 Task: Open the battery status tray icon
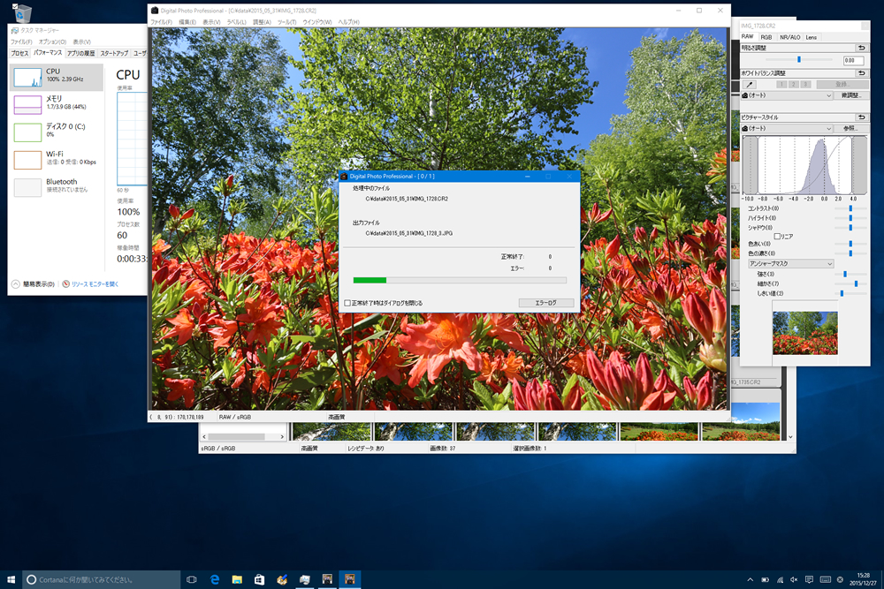pyautogui.click(x=765, y=579)
